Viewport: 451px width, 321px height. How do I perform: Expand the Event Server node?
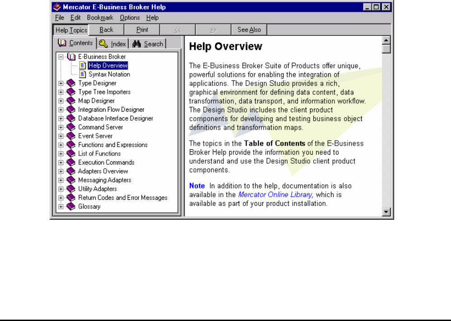[60, 136]
